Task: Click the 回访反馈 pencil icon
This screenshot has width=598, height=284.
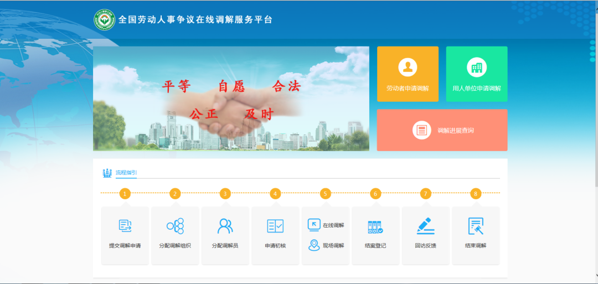Action: pos(426,226)
